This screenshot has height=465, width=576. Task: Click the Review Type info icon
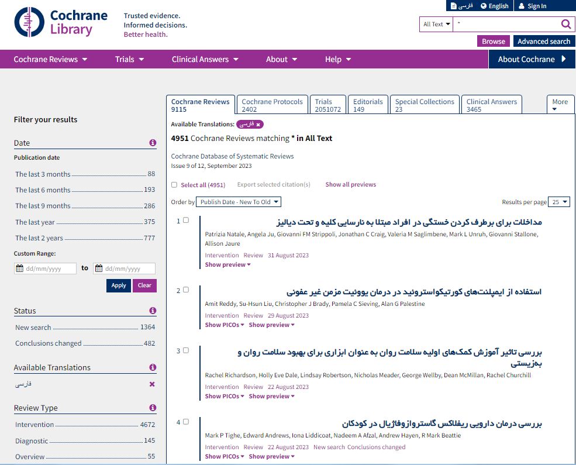point(153,408)
